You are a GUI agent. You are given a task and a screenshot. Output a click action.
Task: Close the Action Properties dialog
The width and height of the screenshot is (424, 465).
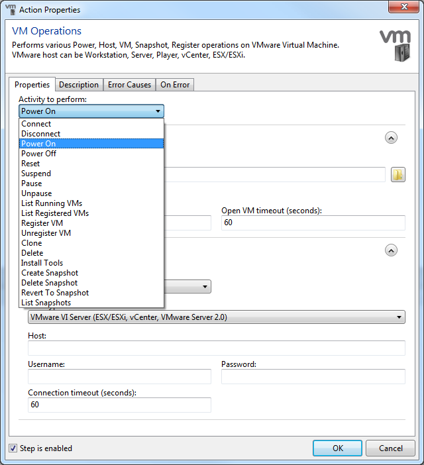coord(404,7)
